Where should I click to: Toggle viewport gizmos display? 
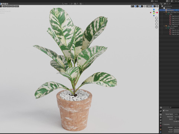coord(136,6)
